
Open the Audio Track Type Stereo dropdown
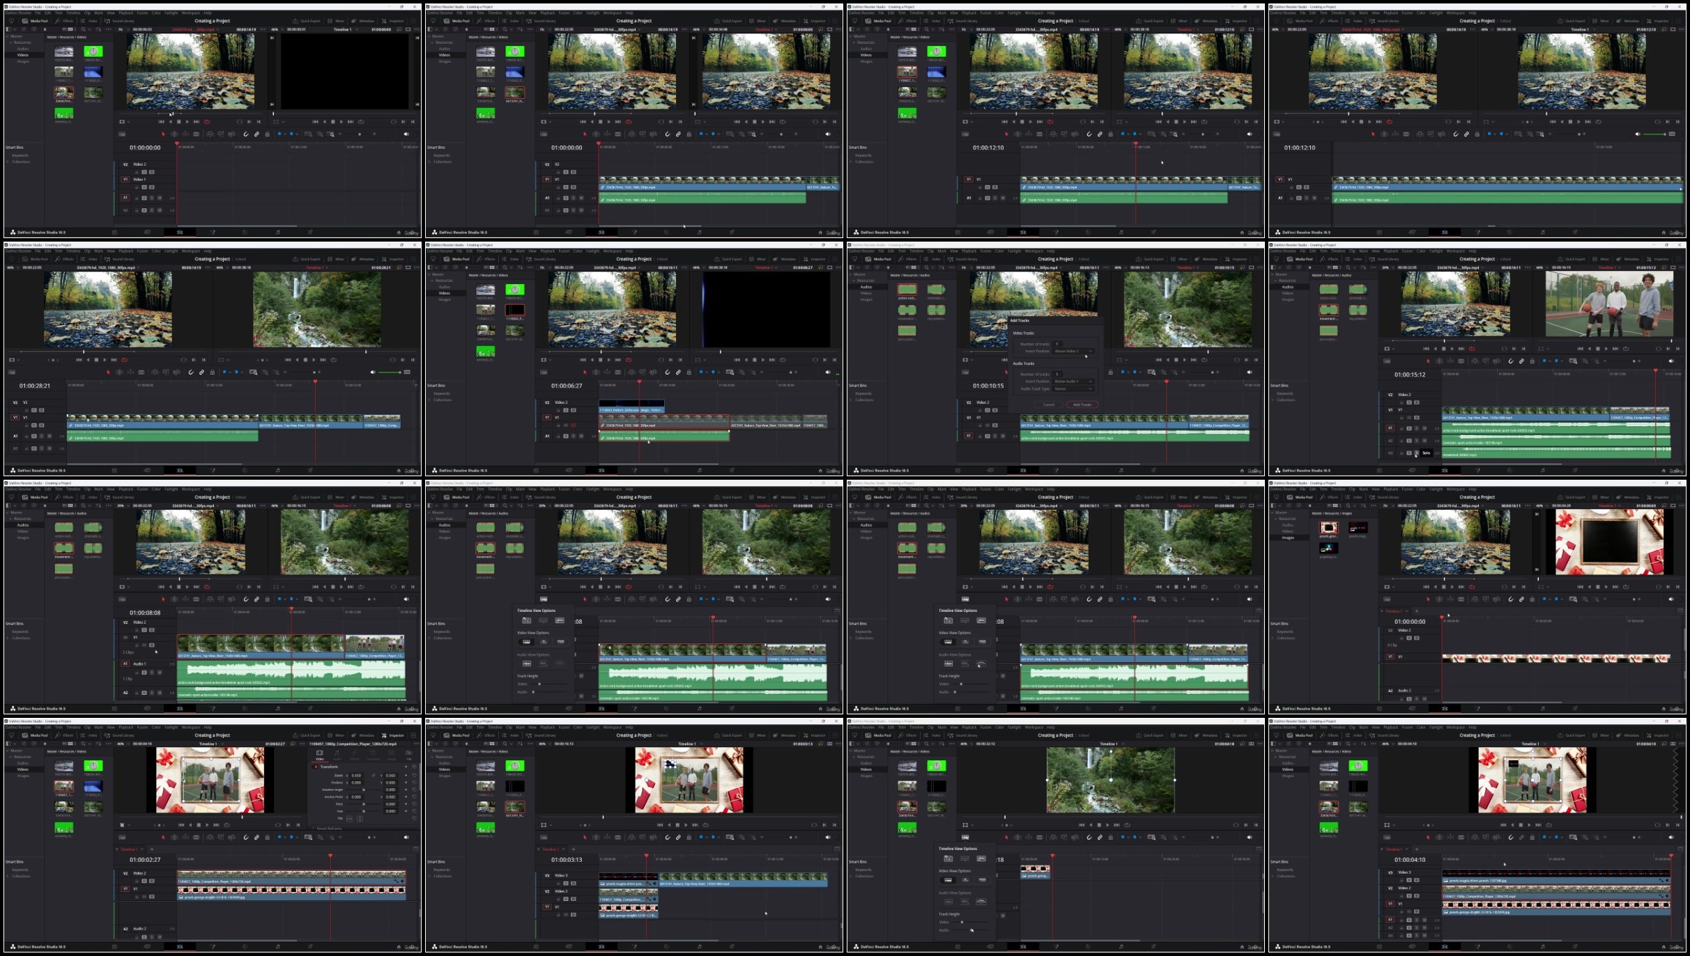[1073, 389]
